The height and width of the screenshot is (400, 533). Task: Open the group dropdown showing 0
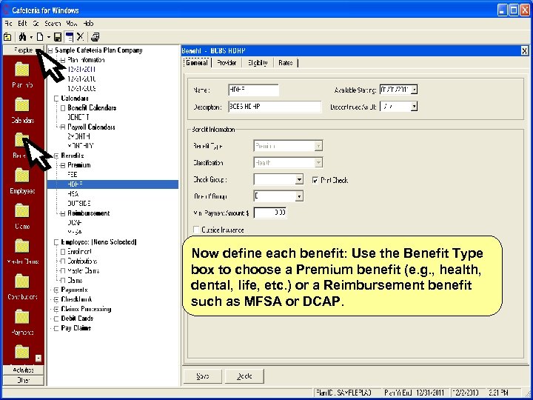coord(299,196)
